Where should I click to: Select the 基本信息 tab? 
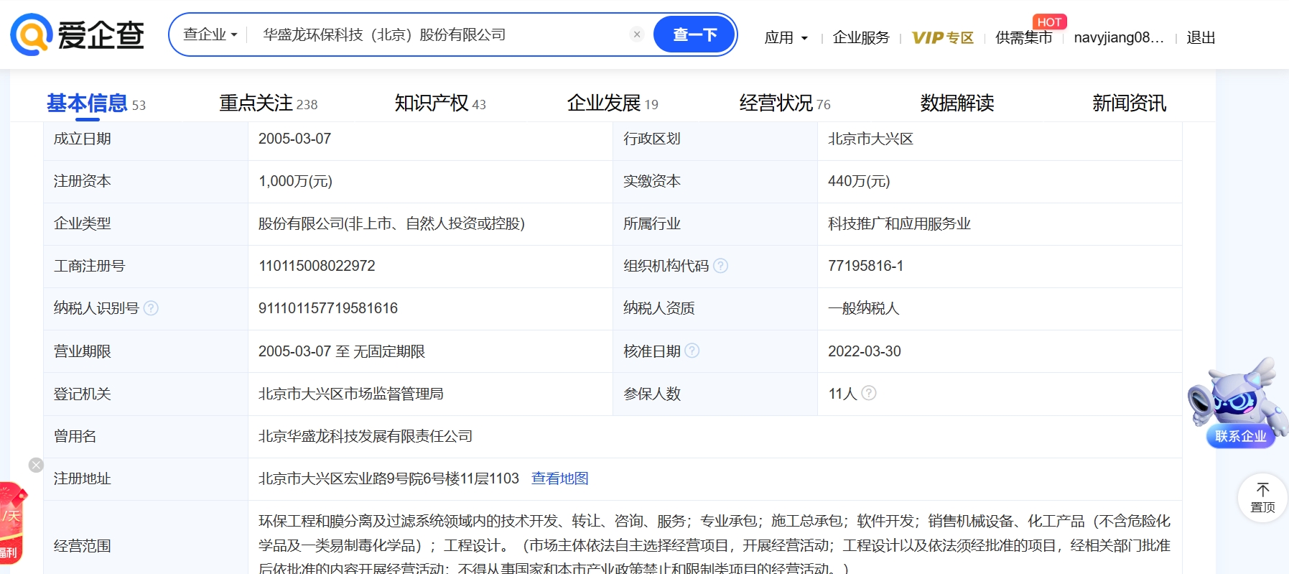96,103
